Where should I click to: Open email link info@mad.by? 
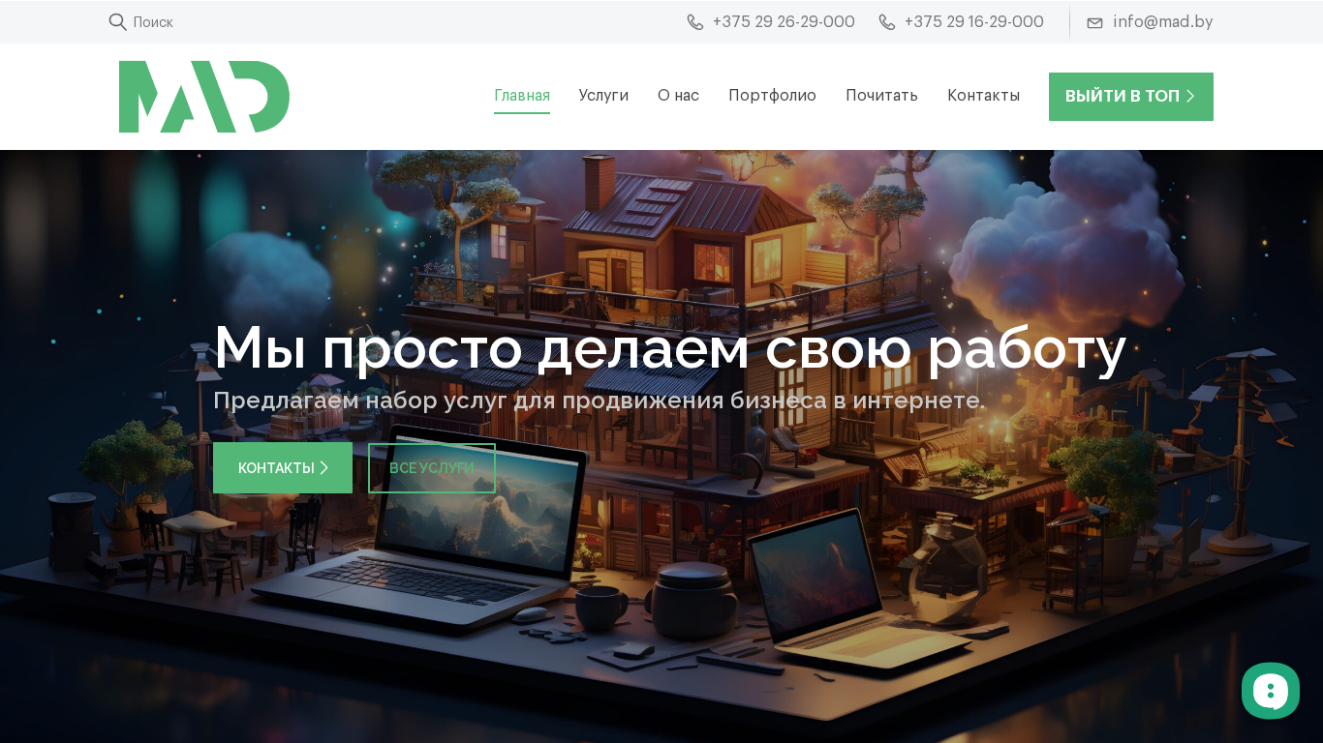[1163, 21]
